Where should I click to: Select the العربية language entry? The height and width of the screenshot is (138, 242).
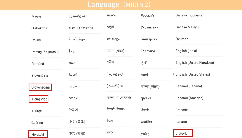[x=73, y=74]
